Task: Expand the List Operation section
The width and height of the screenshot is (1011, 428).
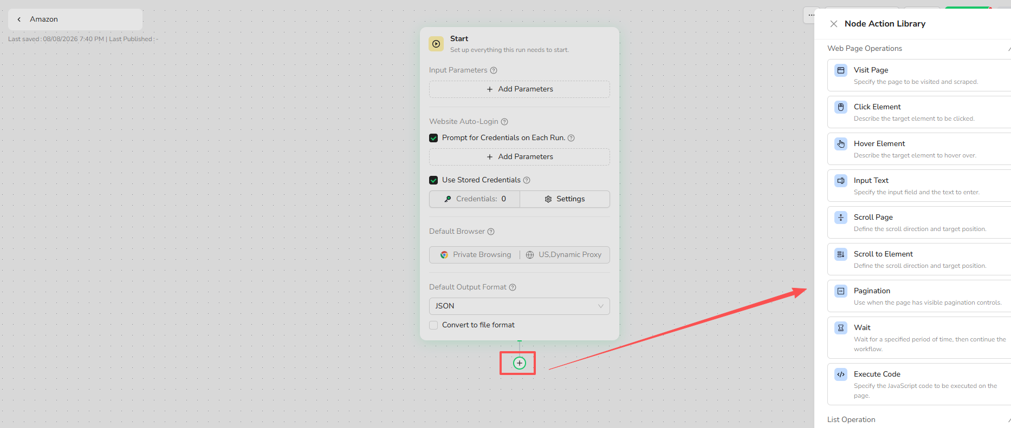Action: point(1008,420)
